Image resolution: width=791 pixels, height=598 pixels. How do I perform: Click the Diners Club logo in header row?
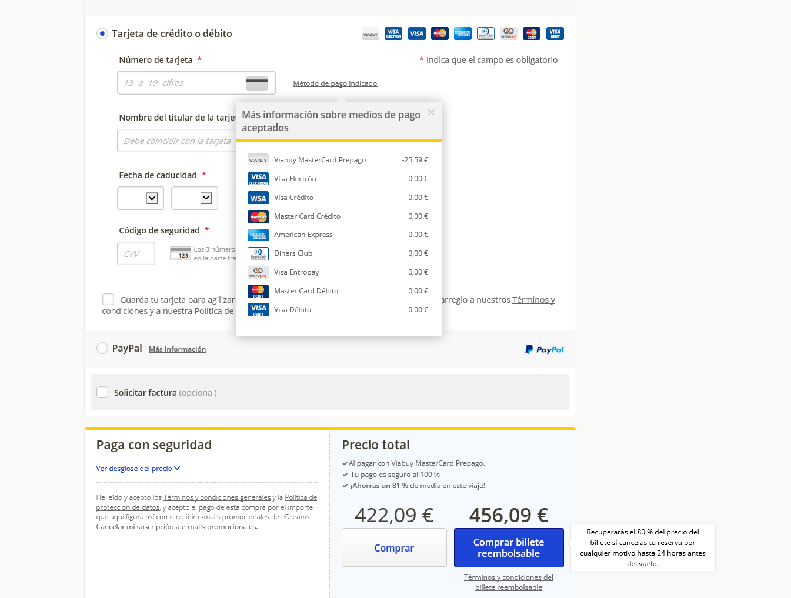tap(486, 34)
